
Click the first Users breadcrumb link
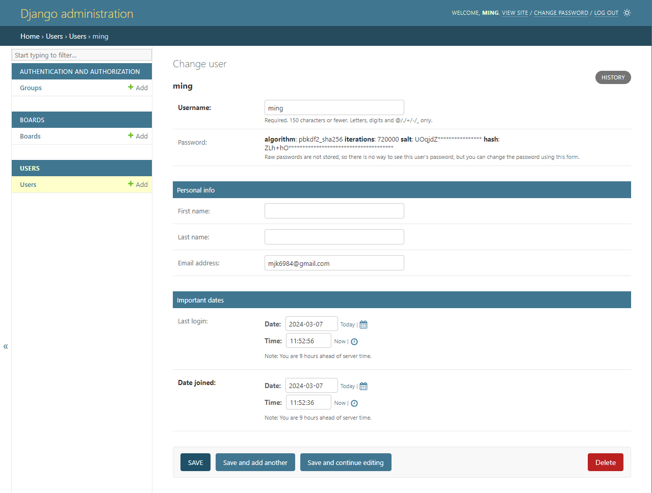(x=55, y=36)
